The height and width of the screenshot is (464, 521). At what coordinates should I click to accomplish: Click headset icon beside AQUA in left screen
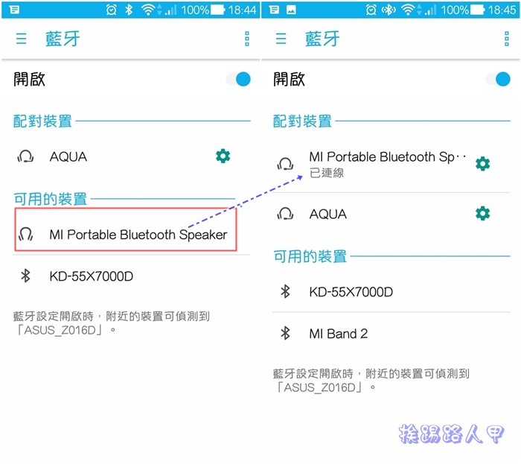click(25, 156)
